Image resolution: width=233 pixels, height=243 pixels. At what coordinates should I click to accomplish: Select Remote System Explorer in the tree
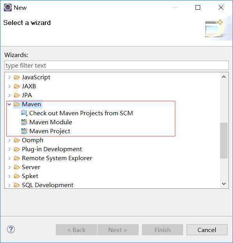coord(57,158)
